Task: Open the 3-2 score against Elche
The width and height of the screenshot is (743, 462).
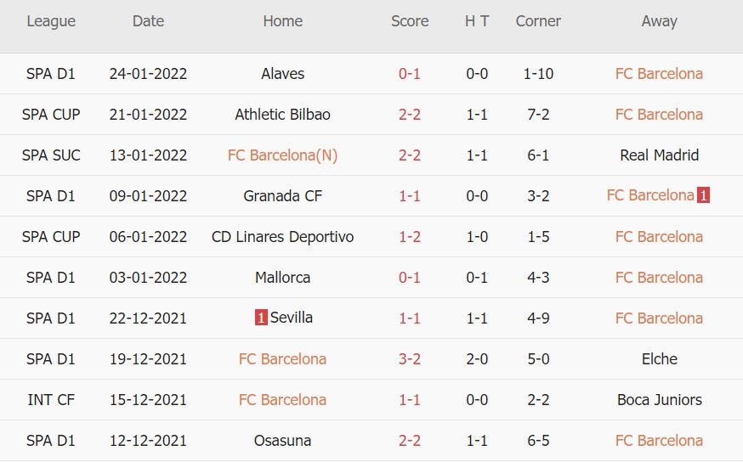Action: (x=410, y=359)
